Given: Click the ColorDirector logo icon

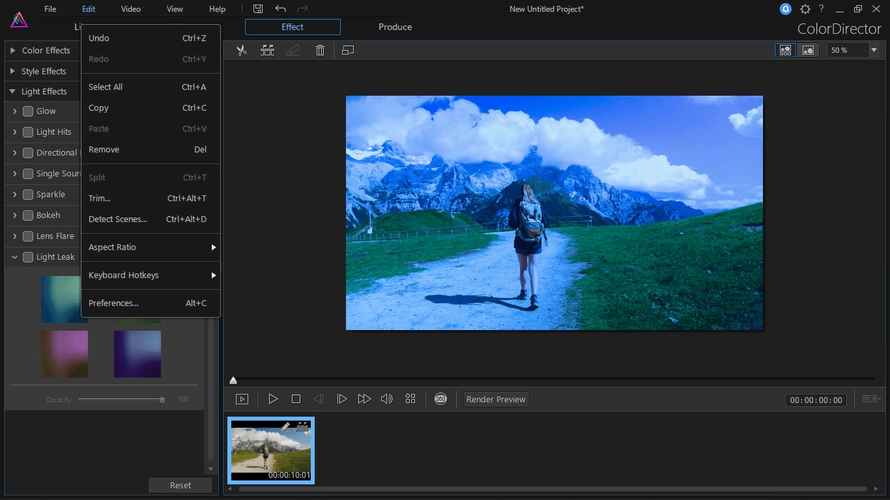Looking at the screenshot, I should pos(19,20).
